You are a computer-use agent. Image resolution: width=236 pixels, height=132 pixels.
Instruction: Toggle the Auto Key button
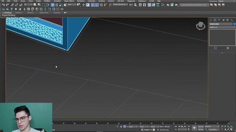click(201, 126)
